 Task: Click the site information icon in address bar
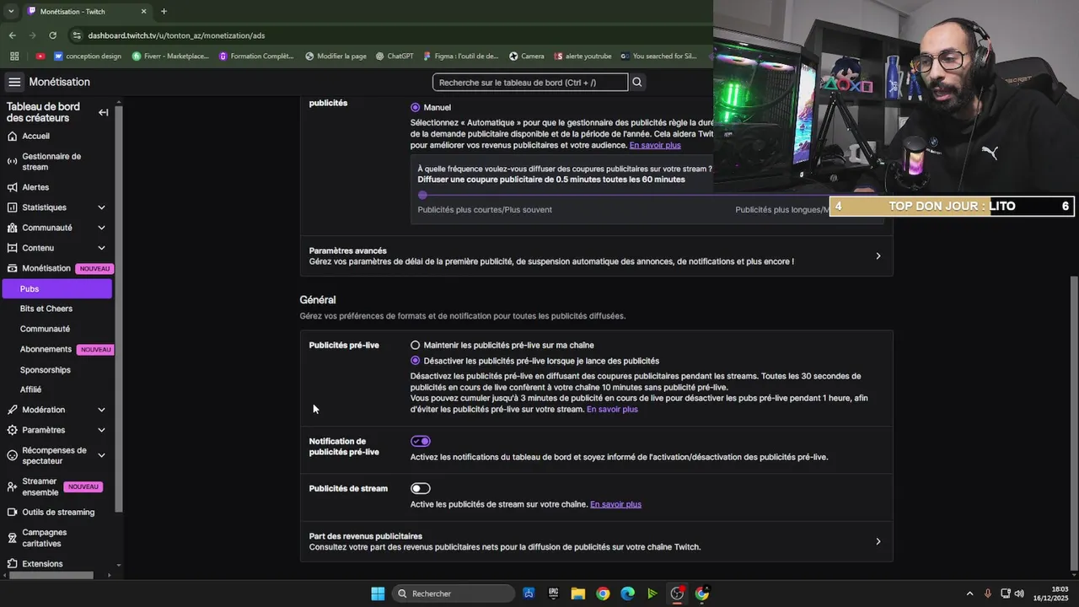(77, 35)
